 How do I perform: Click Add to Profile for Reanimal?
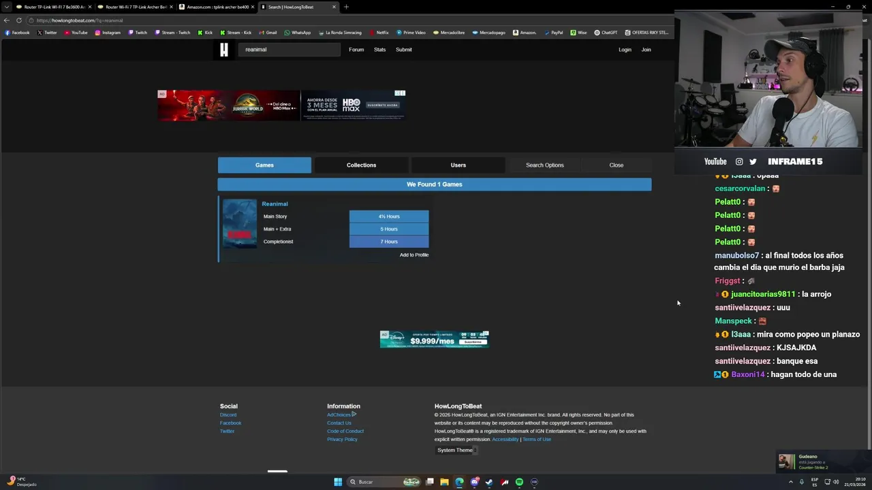pos(414,255)
